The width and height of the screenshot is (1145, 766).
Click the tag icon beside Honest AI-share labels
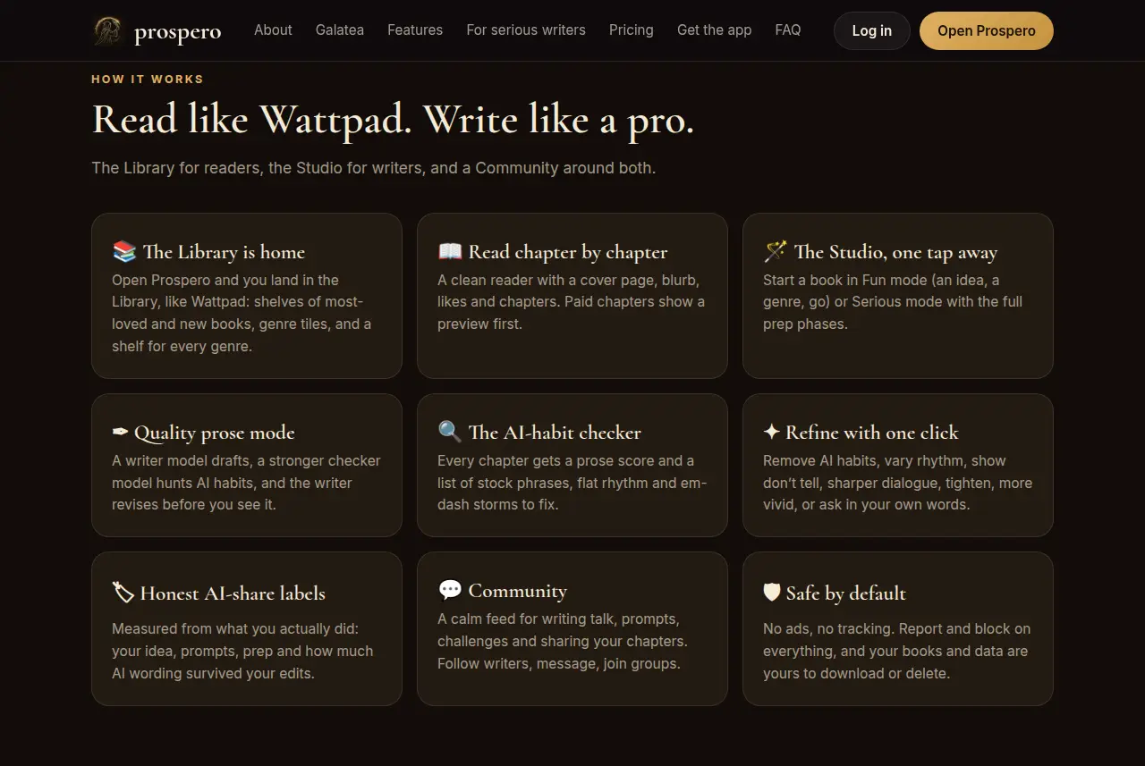click(123, 593)
